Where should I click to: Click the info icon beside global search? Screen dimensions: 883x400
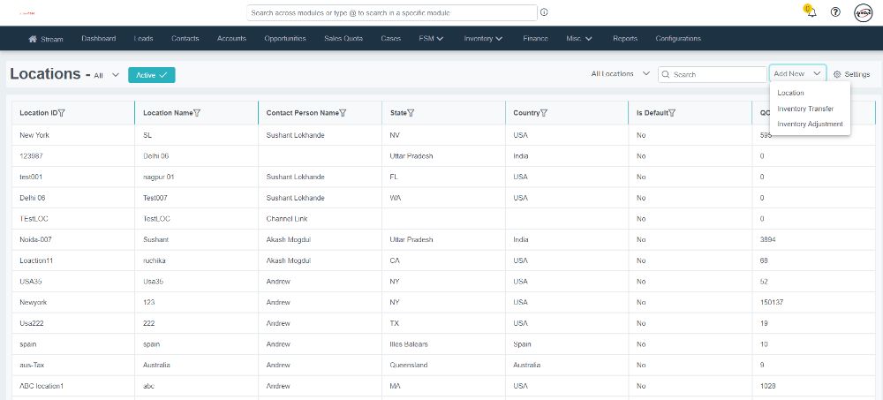point(544,12)
